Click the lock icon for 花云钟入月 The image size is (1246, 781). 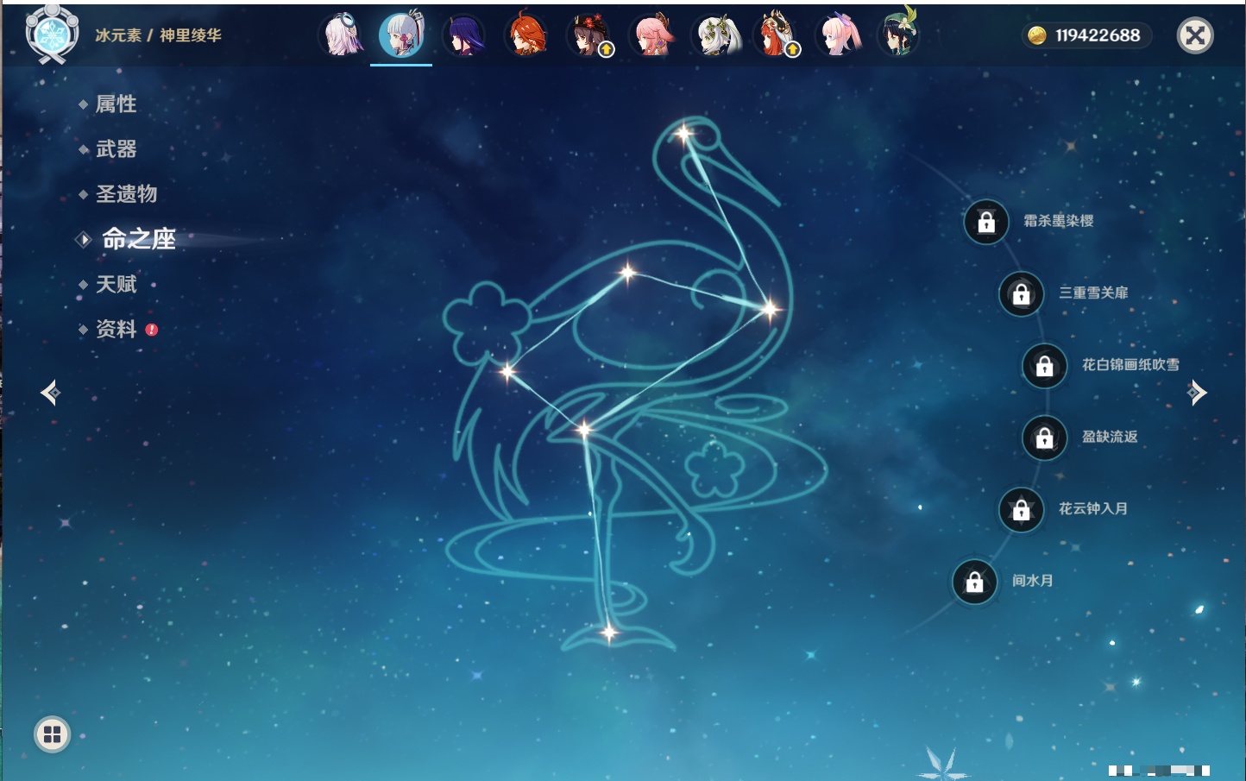[x=1022, y=510]
